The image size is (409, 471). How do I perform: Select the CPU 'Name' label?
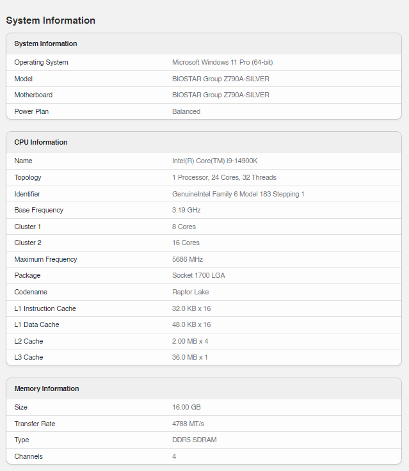23,161
